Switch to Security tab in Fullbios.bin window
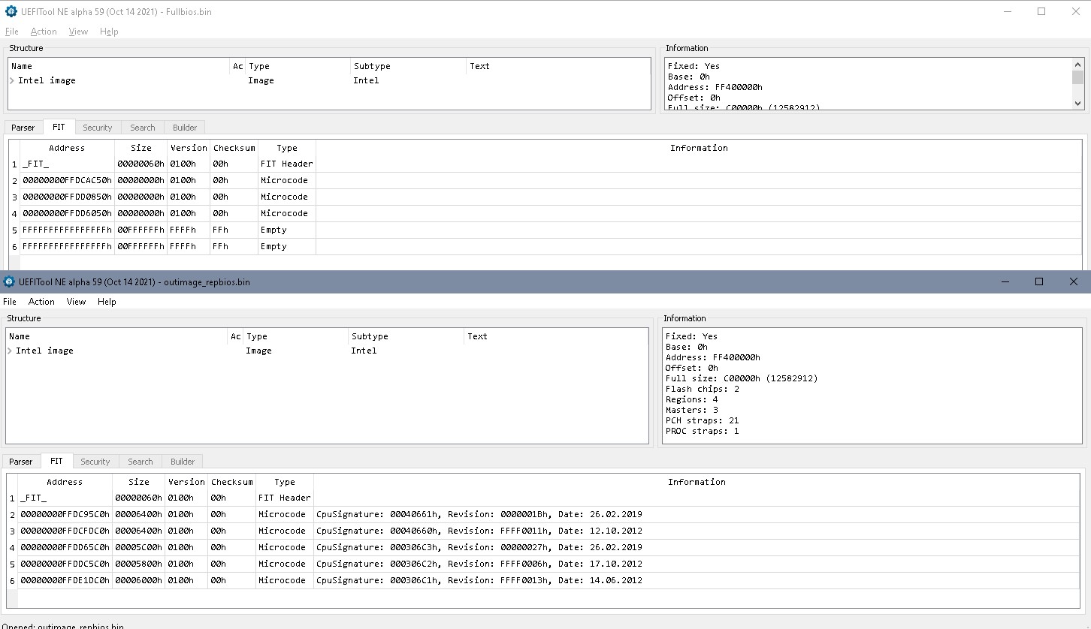 tap(97, 128)
